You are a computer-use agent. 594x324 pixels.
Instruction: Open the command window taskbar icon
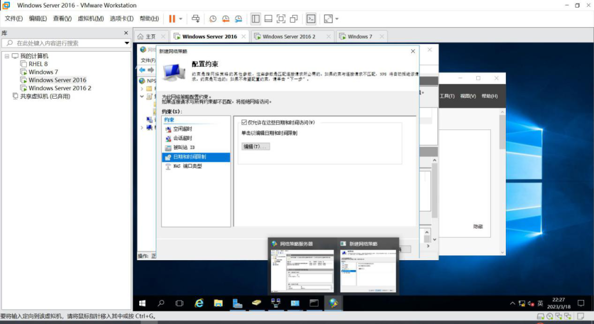click(314, 303)
